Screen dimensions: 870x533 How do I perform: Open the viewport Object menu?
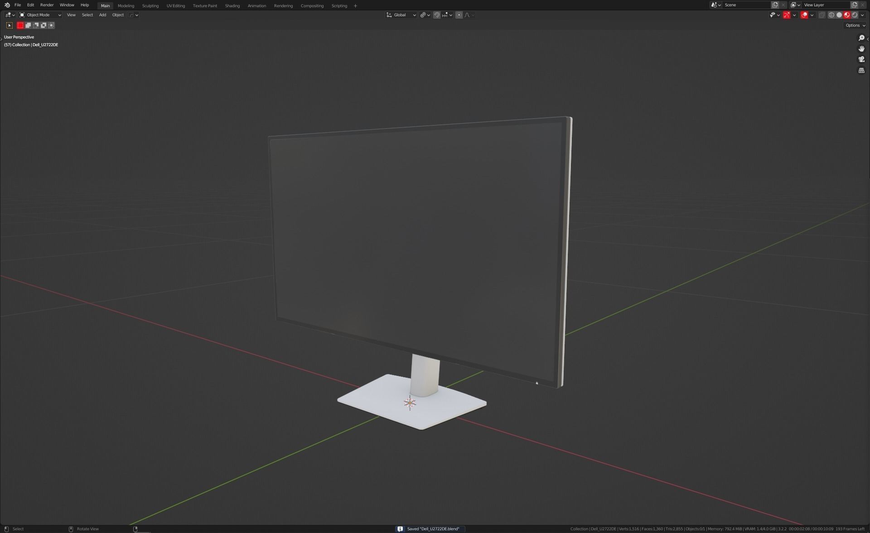(118, 15)
